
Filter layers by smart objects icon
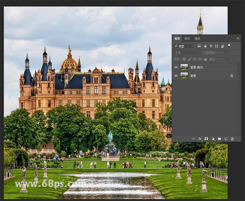click(x=222, y=46)
